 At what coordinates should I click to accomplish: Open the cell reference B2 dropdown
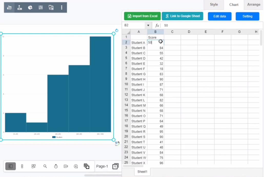[x=148, y=25]
